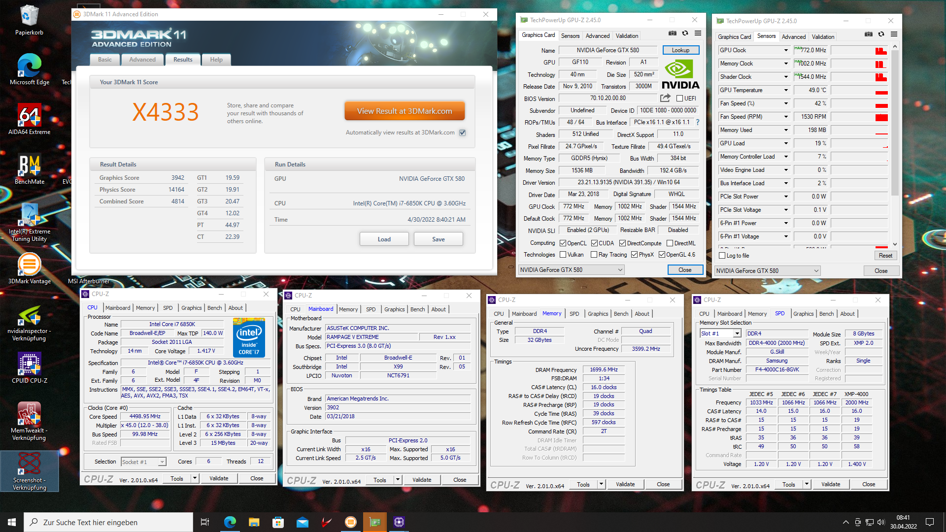Viewport: 946px width, 532px height.
Task: Click the Save button in Run Details
Action: [438, 239]
